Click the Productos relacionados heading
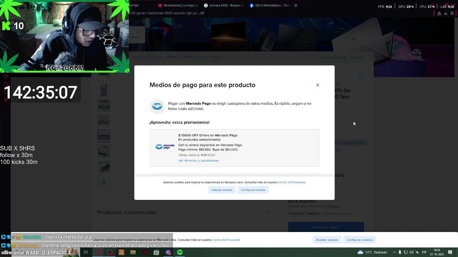The width and height of the screenshot is (458, 257). [x=127, y=212]
